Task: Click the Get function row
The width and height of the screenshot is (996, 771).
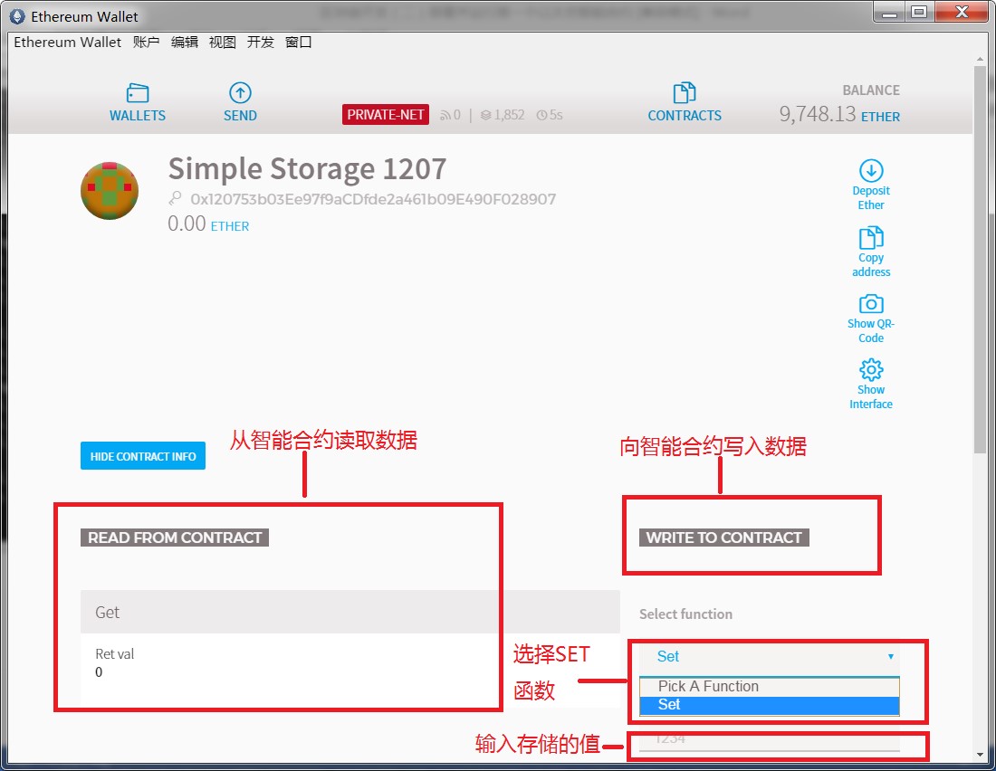Action: tap(350, 613)
